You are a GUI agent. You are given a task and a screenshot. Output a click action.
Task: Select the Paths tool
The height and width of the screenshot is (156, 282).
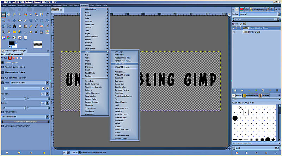tap(42, 14)
